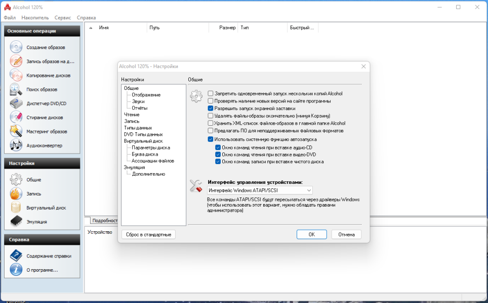Open the Сервис menu
The width and height of the screenshot is (488, 303).
tap(63, 18)
